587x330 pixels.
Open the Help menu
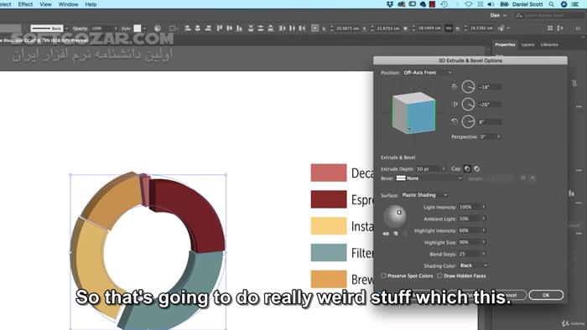click(x=91, y=4)
